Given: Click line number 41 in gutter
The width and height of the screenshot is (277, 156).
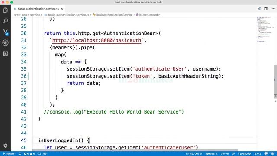Looking at the screenshot, I should pos(24,112).
